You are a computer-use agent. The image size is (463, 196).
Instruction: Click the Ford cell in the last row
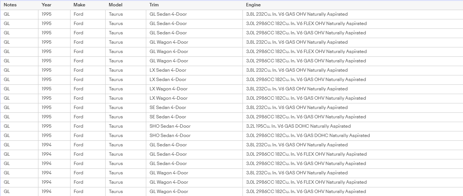(88, 192)
